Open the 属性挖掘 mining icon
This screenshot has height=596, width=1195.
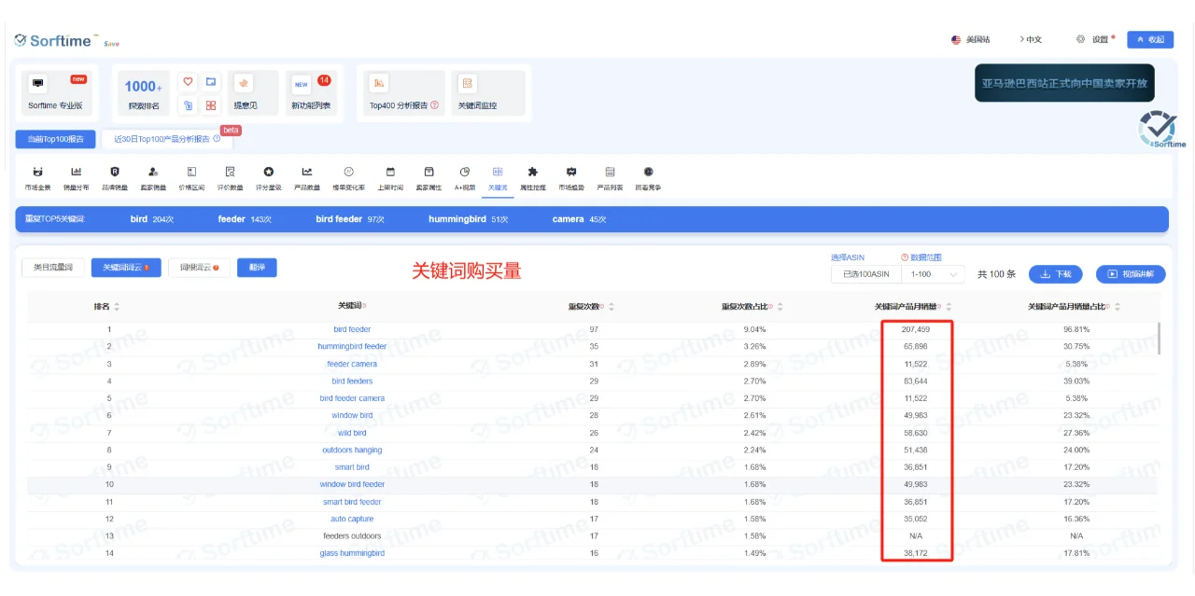(x=532, y=177)
